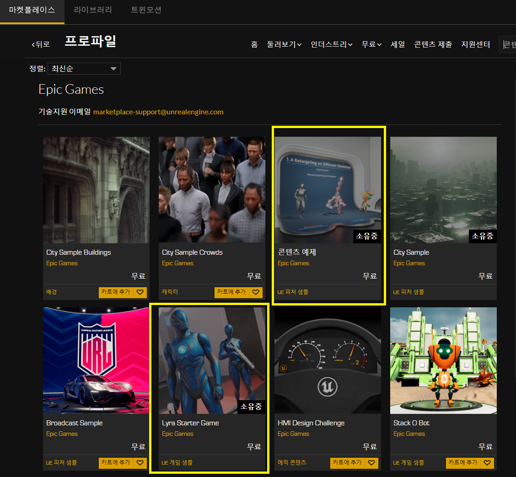Click Stack O Bot title
Image resolution: width=516 pixels, height=477 pixels.
click(411, 423)
